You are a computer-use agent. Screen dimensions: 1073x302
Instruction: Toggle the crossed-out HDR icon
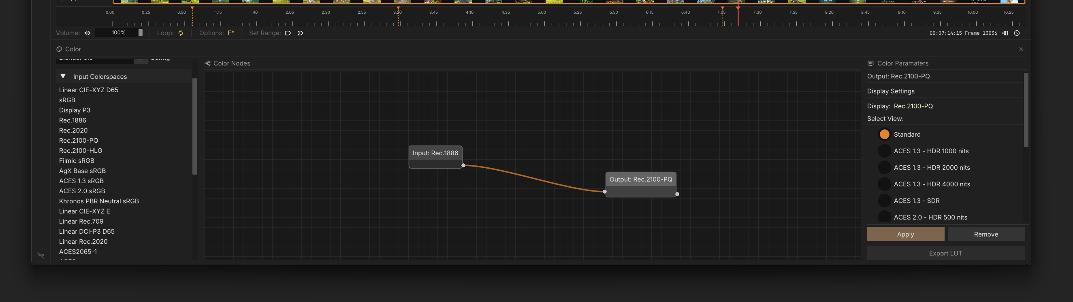[x=41, y=255]
